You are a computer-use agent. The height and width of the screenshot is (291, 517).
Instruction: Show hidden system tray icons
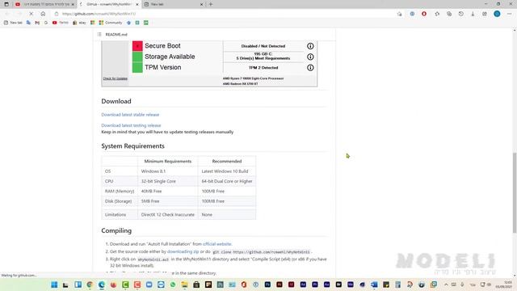point(446,285)
